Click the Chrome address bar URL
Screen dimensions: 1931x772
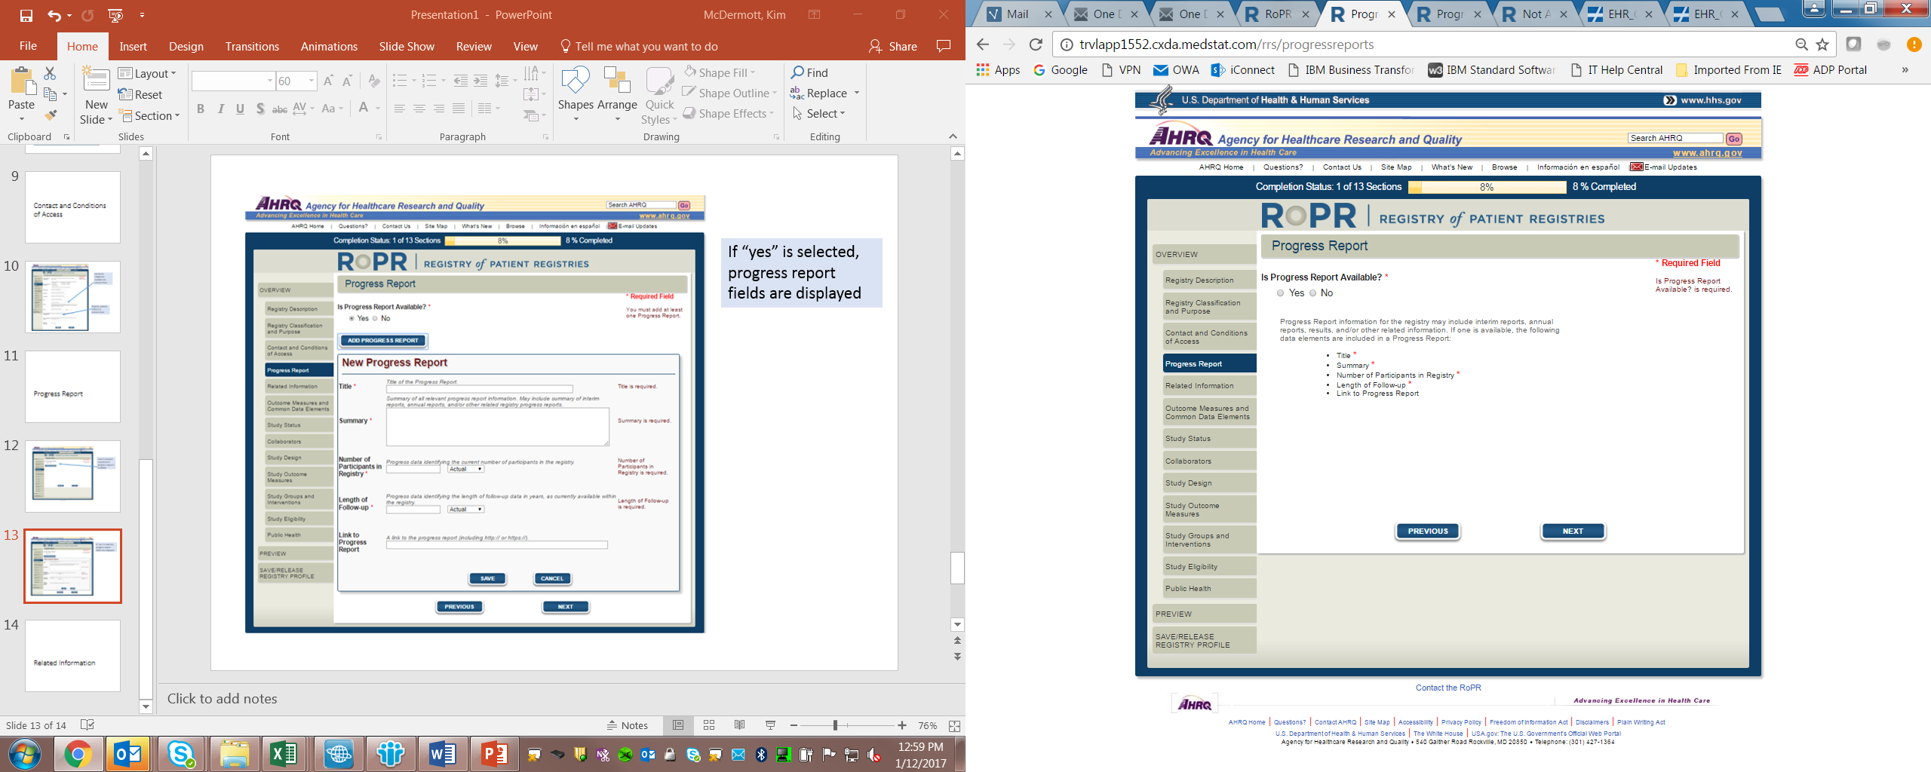(x=1226, y=44)
